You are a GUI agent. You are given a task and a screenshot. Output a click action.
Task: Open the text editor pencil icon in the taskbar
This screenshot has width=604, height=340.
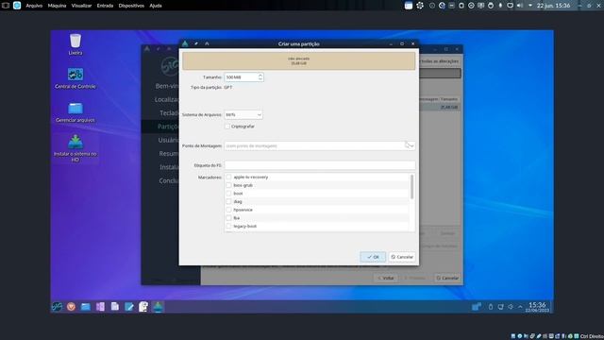129,306
